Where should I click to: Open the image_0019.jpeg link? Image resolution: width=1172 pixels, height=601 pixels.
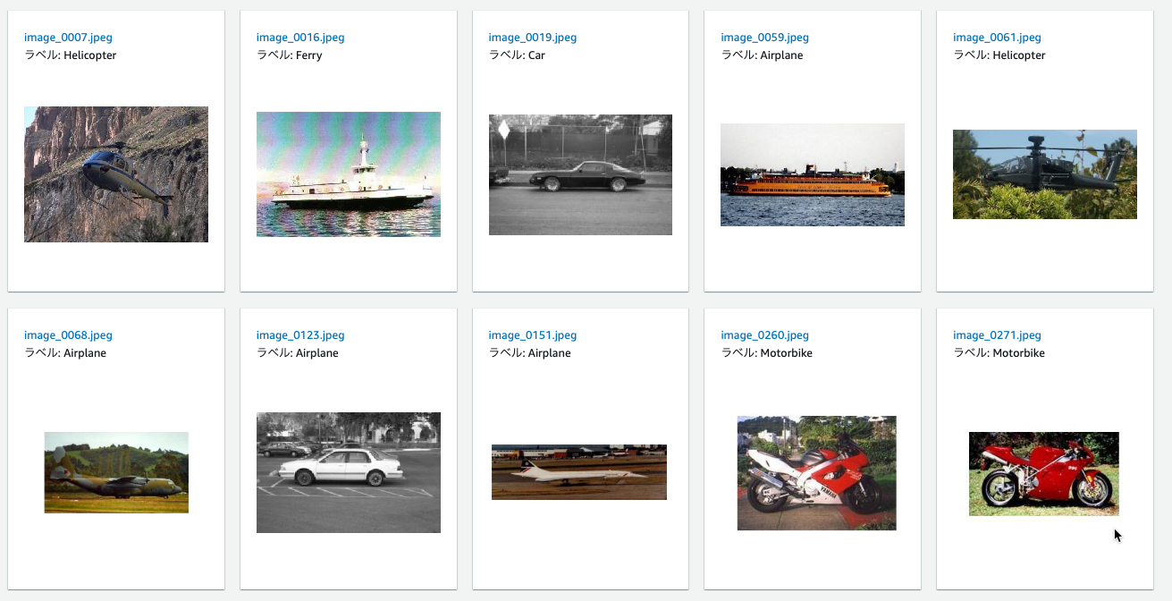533,38
